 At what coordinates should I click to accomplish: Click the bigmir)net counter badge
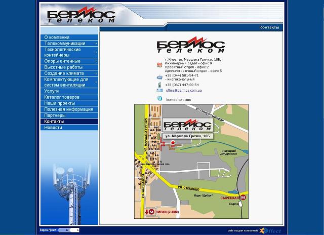59,230
